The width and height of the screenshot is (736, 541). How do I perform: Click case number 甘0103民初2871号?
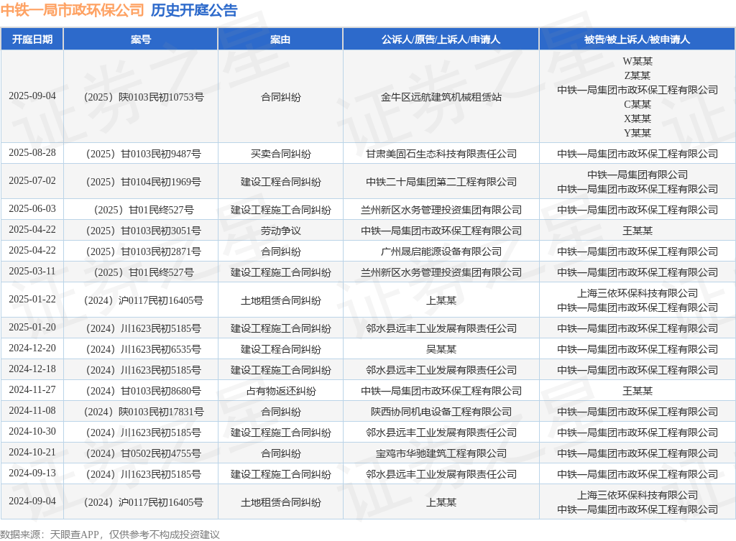pyautogui.click(x=161, y=251)
